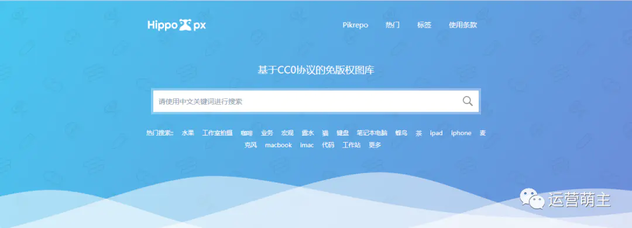Select hot search tag 工作站

(x=351, y=145)
